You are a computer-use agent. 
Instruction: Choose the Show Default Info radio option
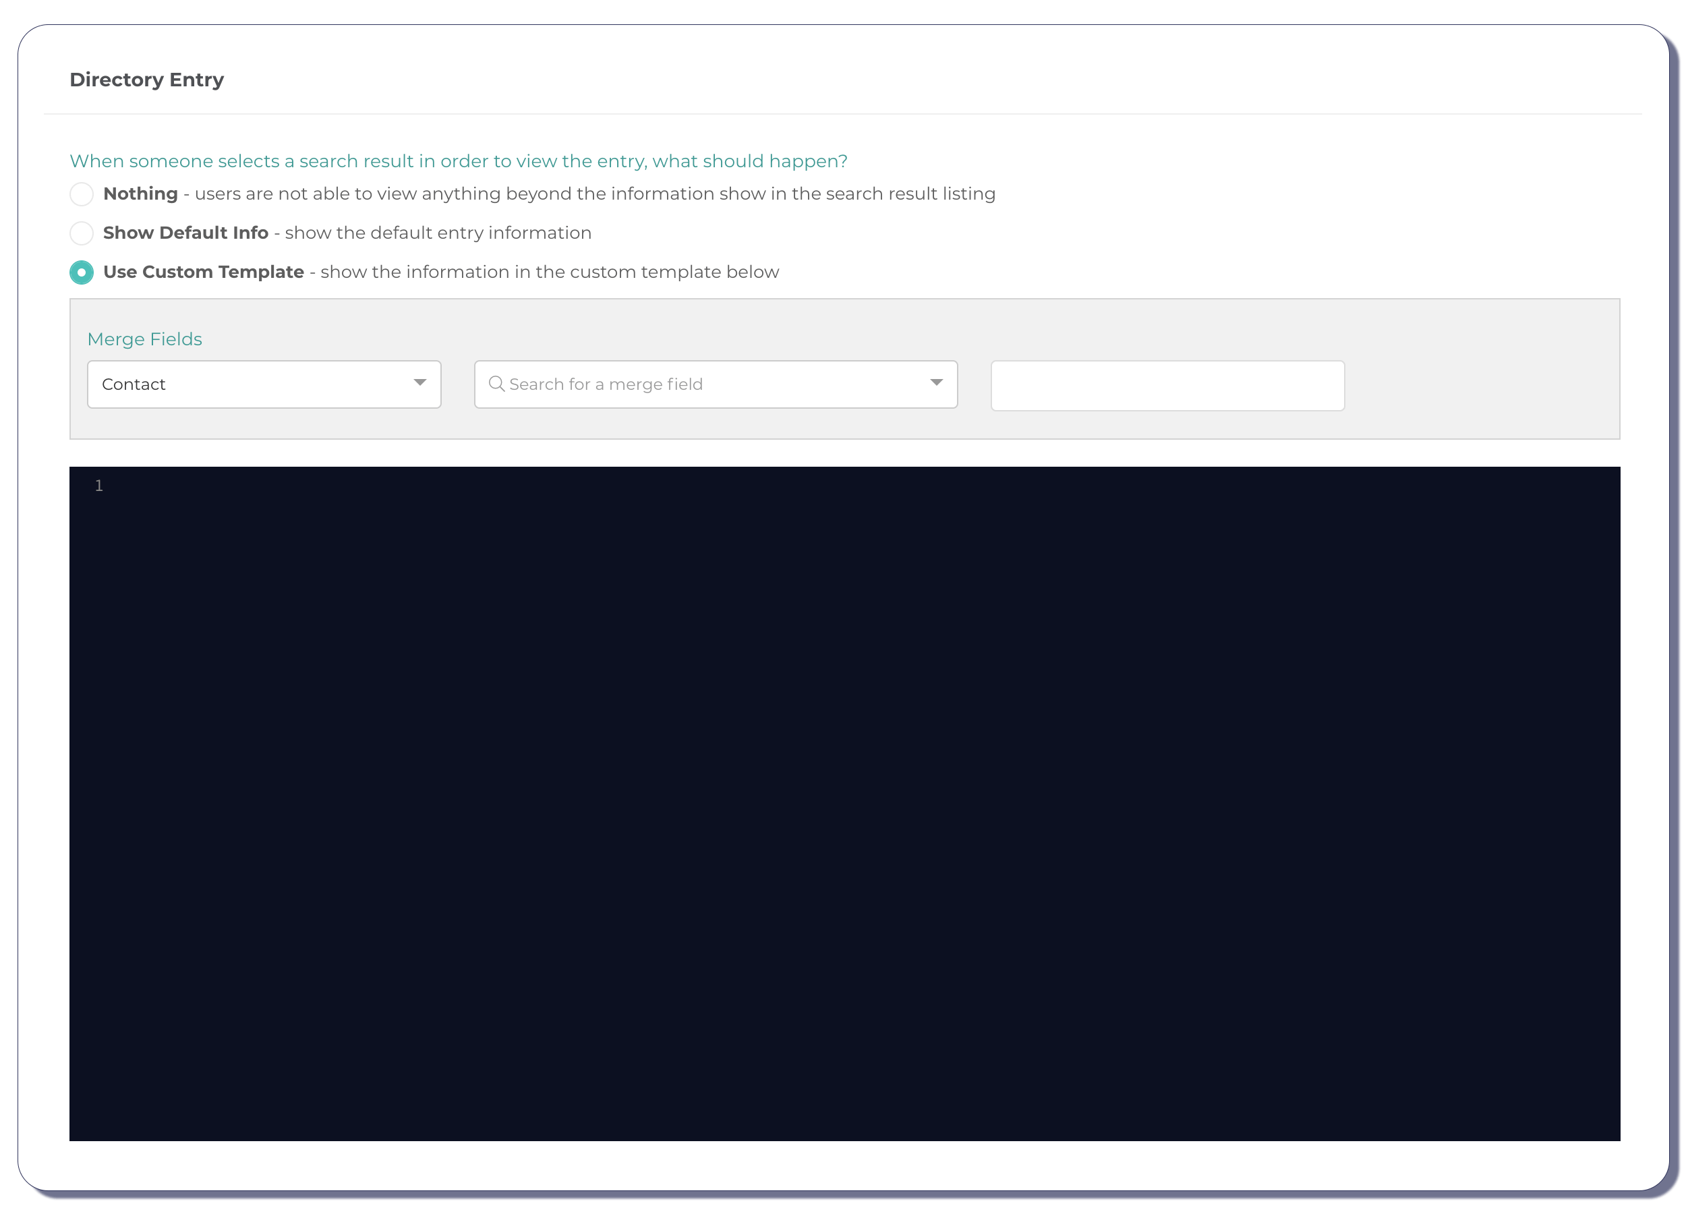pyautogui.click(x=82, y=233)
